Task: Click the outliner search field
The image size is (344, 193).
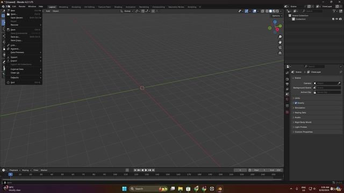Action: 312,11
